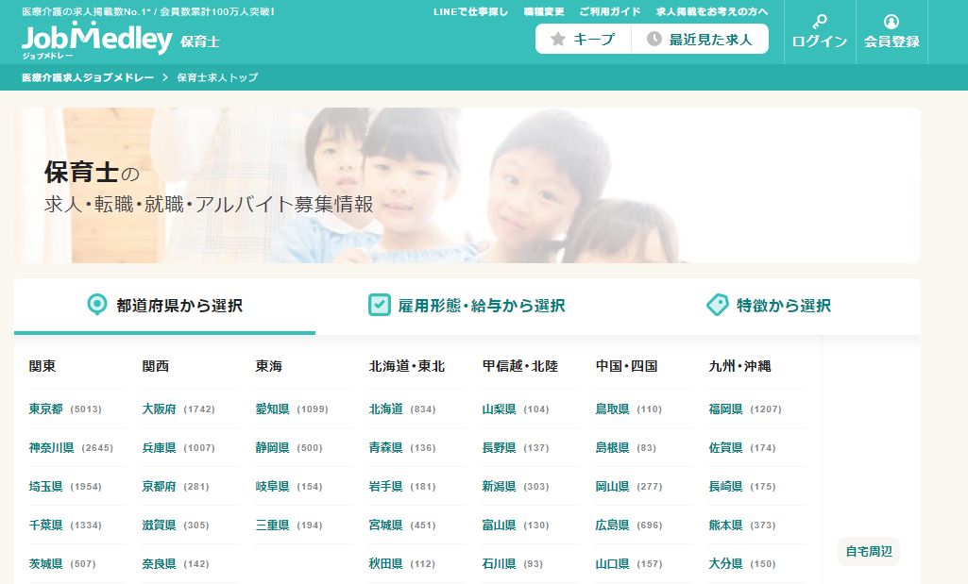
Task: Switch to 特徴から選択 tab
Action: [783, 306]
